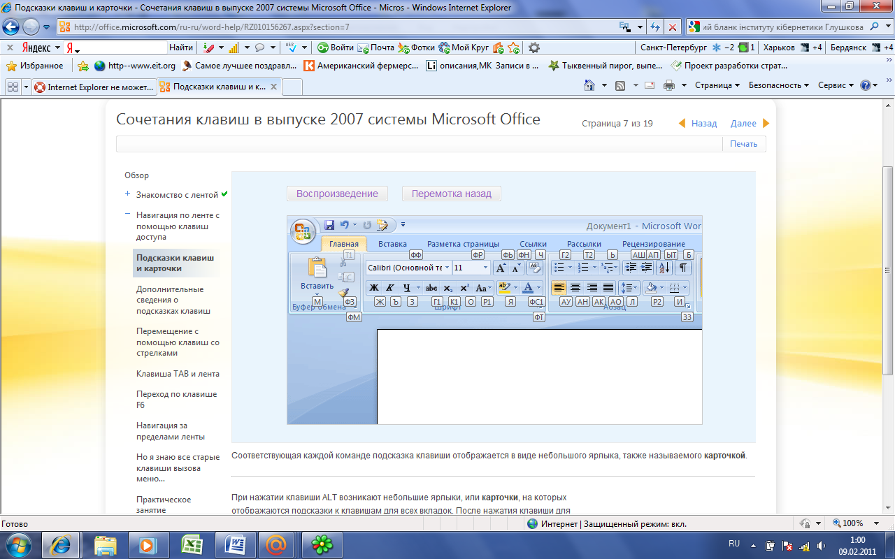The width and height of the screenshot is (895, 559).
Task: Open the Windows Start menu orb
Action: (x=17, y=544)
